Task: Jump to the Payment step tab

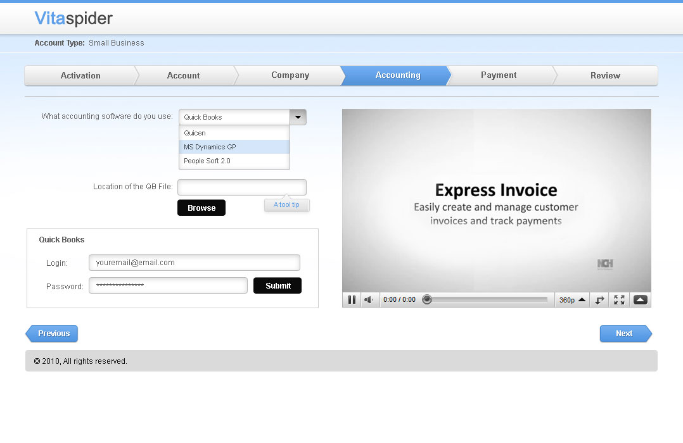Action: 499,75
